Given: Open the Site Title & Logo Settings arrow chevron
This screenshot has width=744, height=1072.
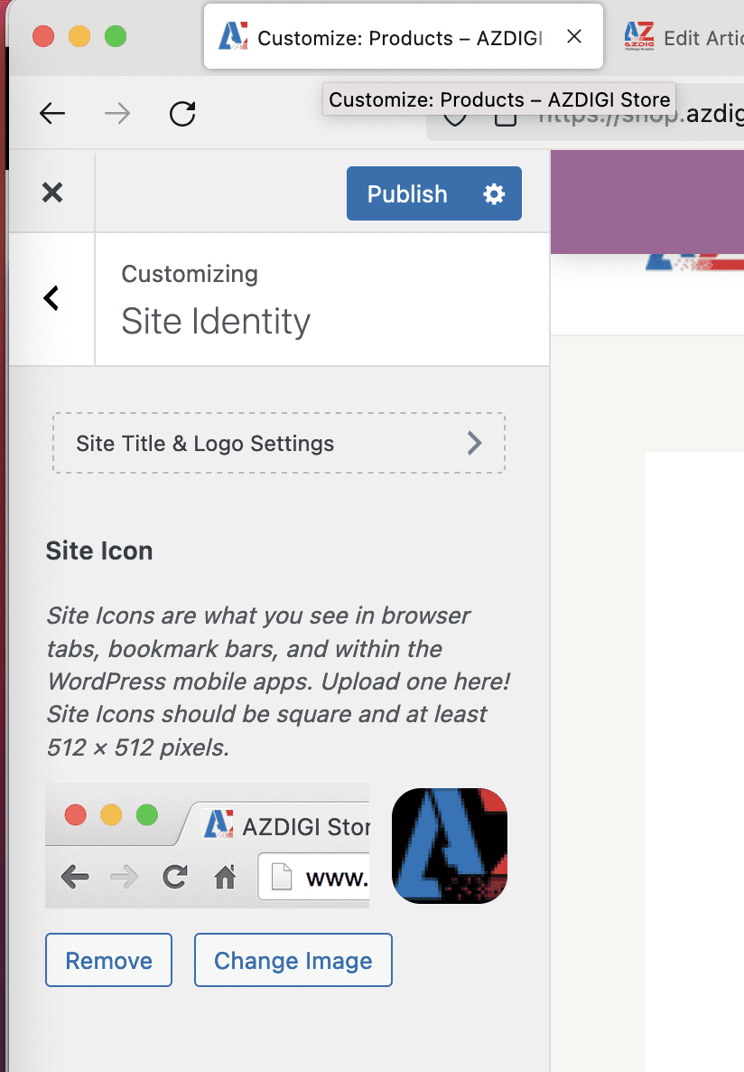Looking at the screenshot, I should (474, 443).
